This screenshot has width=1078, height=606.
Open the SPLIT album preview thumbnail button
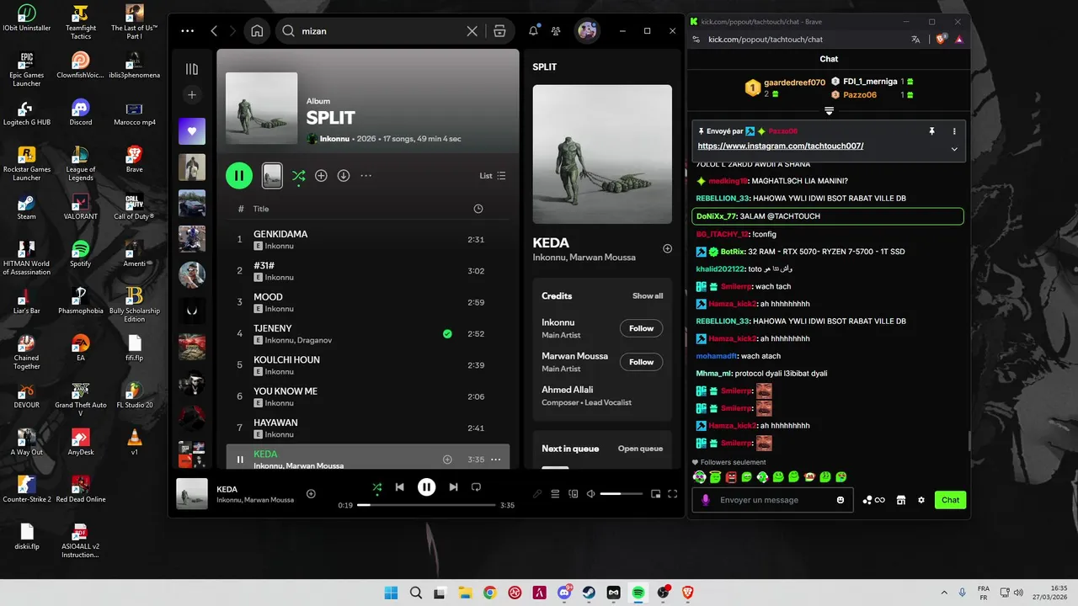coord(272,175)
